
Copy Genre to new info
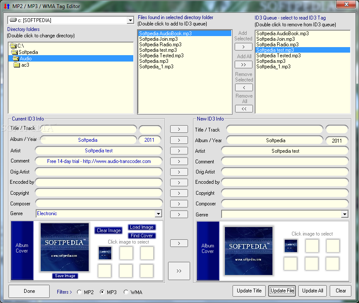(x=179, y=214)
